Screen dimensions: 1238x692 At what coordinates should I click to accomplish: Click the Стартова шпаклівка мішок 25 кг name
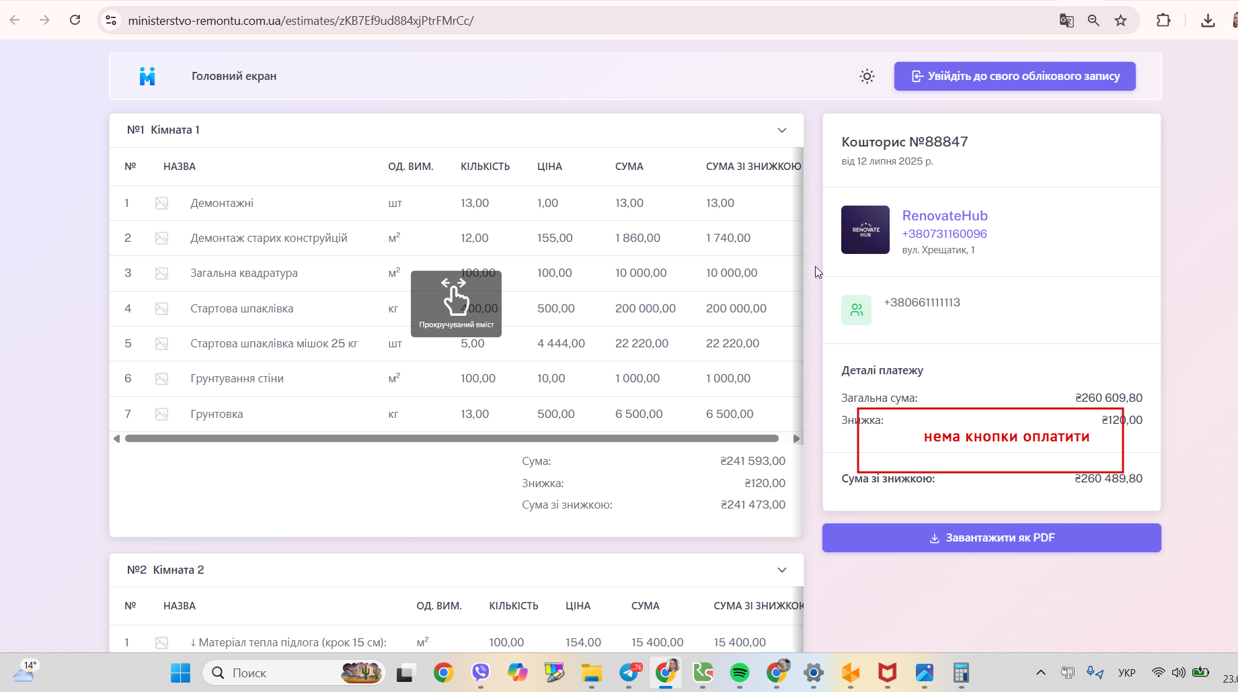274,343
